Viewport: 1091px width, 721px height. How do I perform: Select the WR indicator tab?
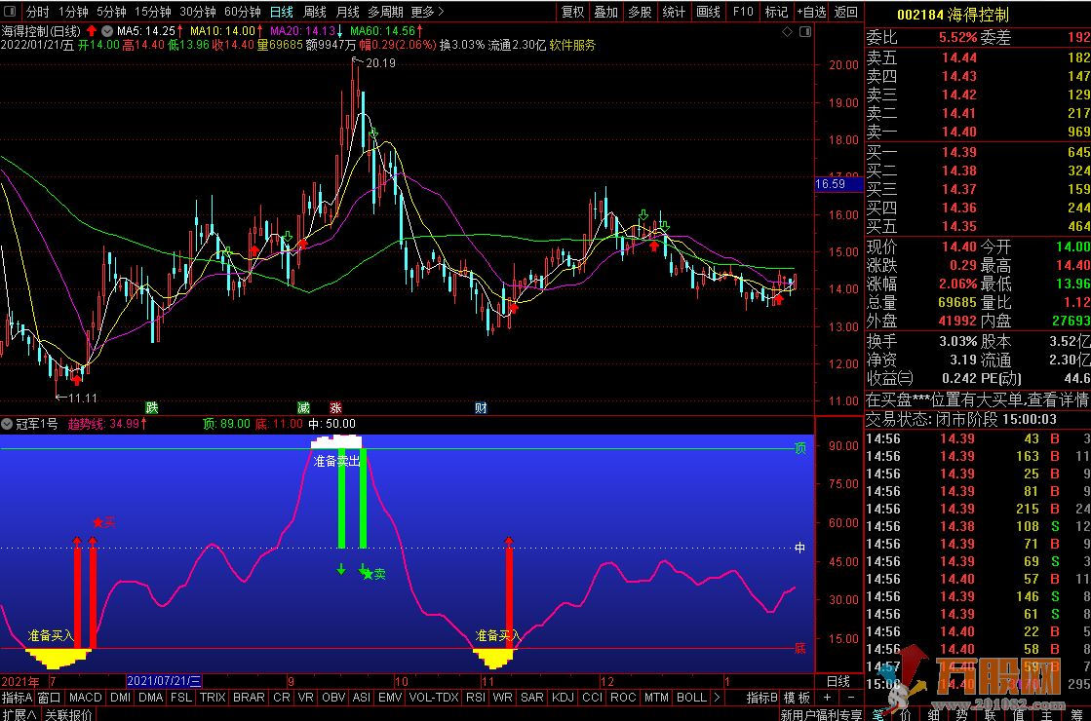(x=502, y=698)
